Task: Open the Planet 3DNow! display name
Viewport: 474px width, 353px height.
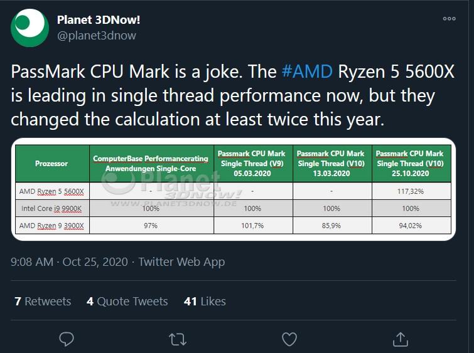Action: 99,20
